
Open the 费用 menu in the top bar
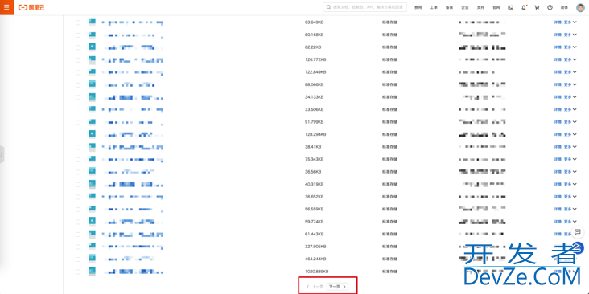coord(418,7)
